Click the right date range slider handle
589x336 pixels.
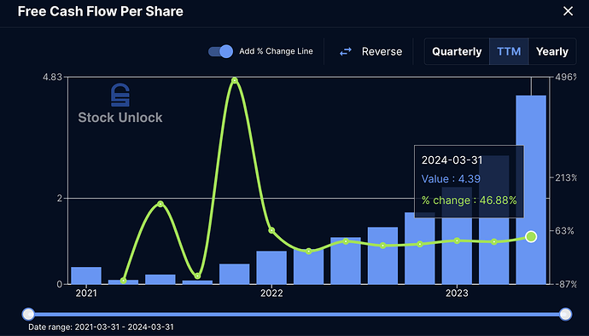[565, 314]
